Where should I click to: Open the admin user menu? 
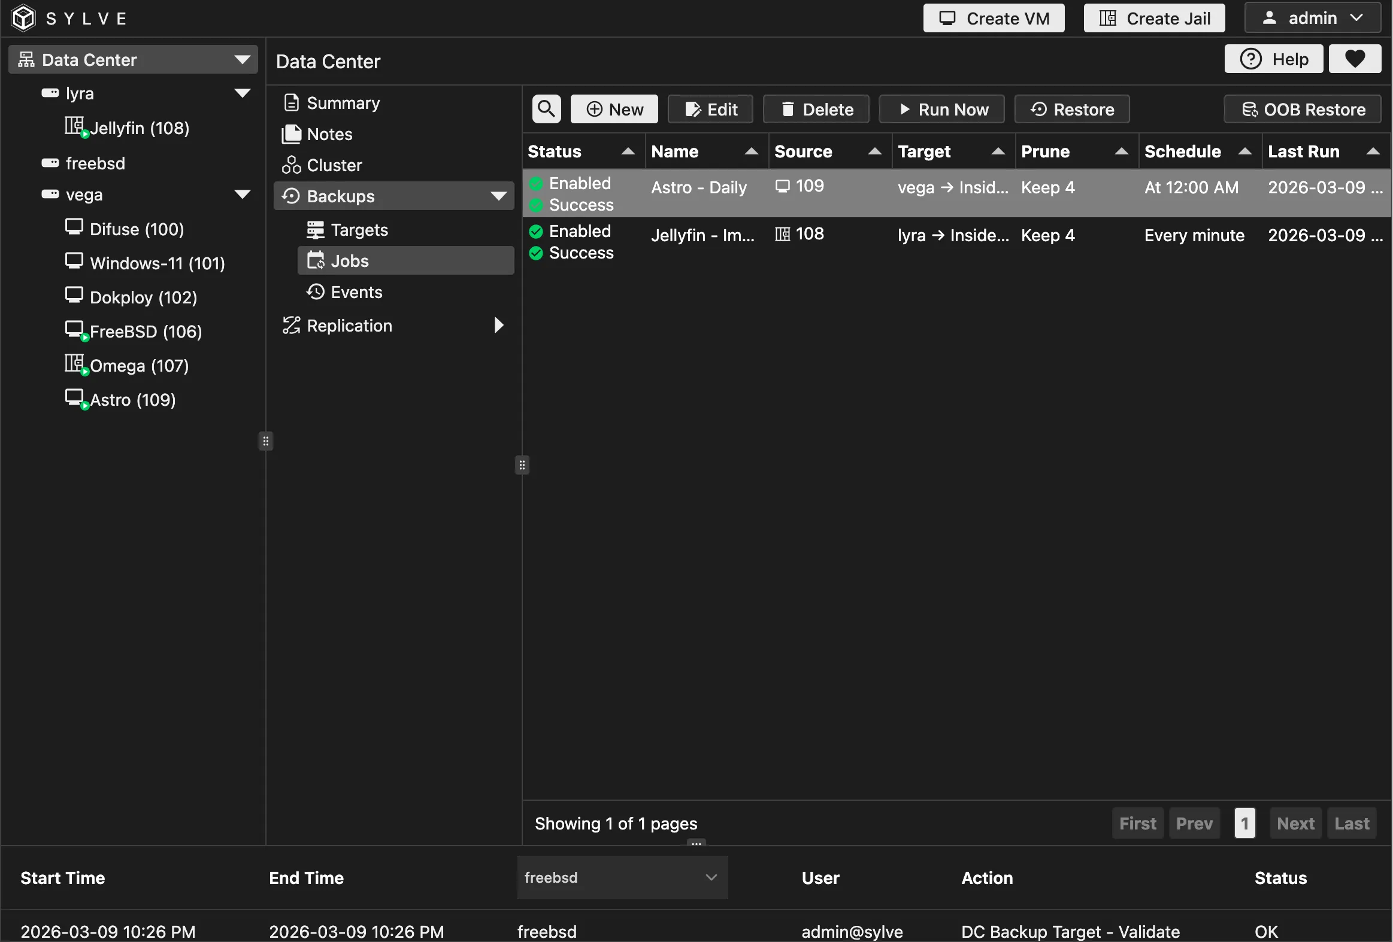(x=1312, y=18)
